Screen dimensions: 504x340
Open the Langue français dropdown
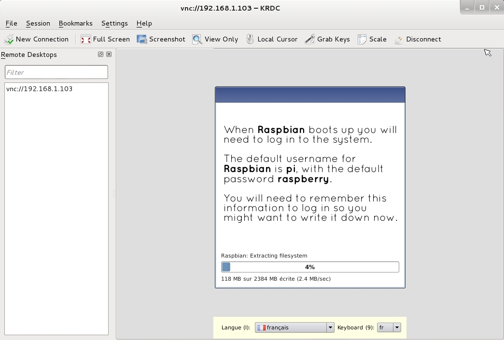[294, 327]
